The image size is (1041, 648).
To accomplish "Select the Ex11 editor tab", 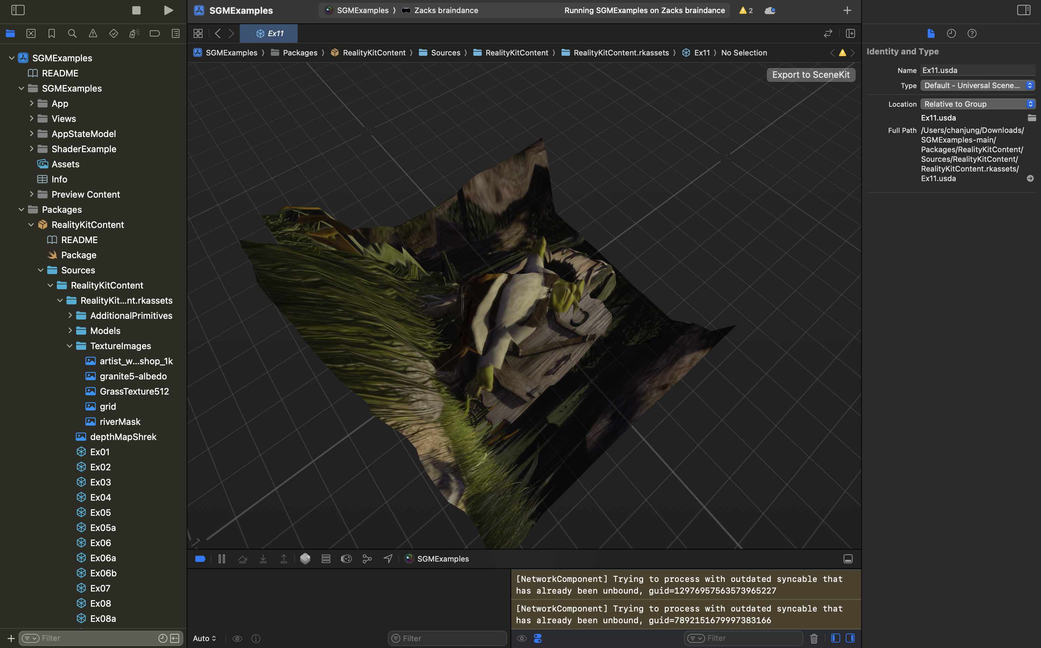I will coord(269,33).
